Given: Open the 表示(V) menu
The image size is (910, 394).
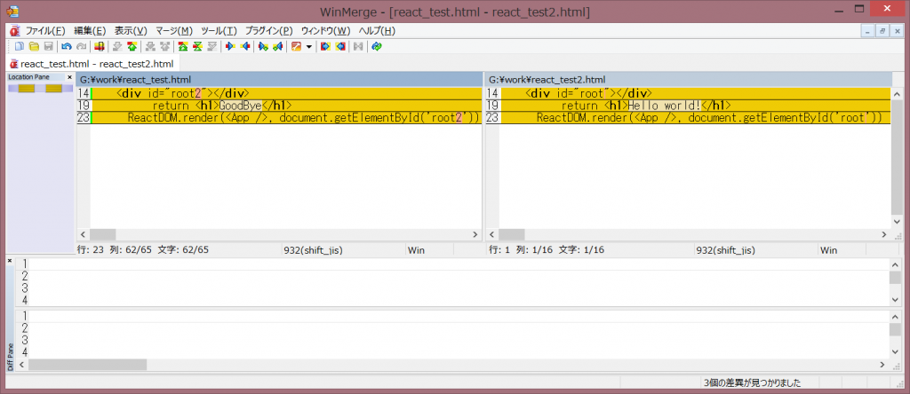Looking at the screenshot, I should coord(131,31).
